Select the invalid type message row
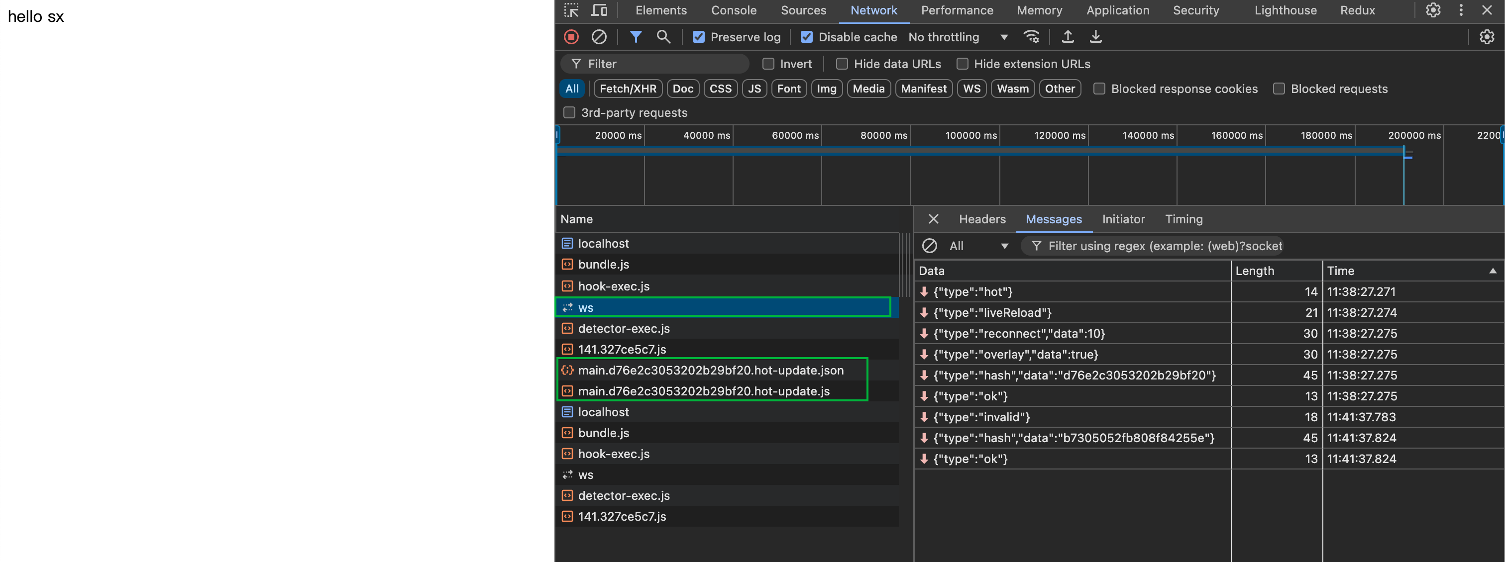Screen dimensions: 1505x562 pyautogui.click(x=1209, y=417)
